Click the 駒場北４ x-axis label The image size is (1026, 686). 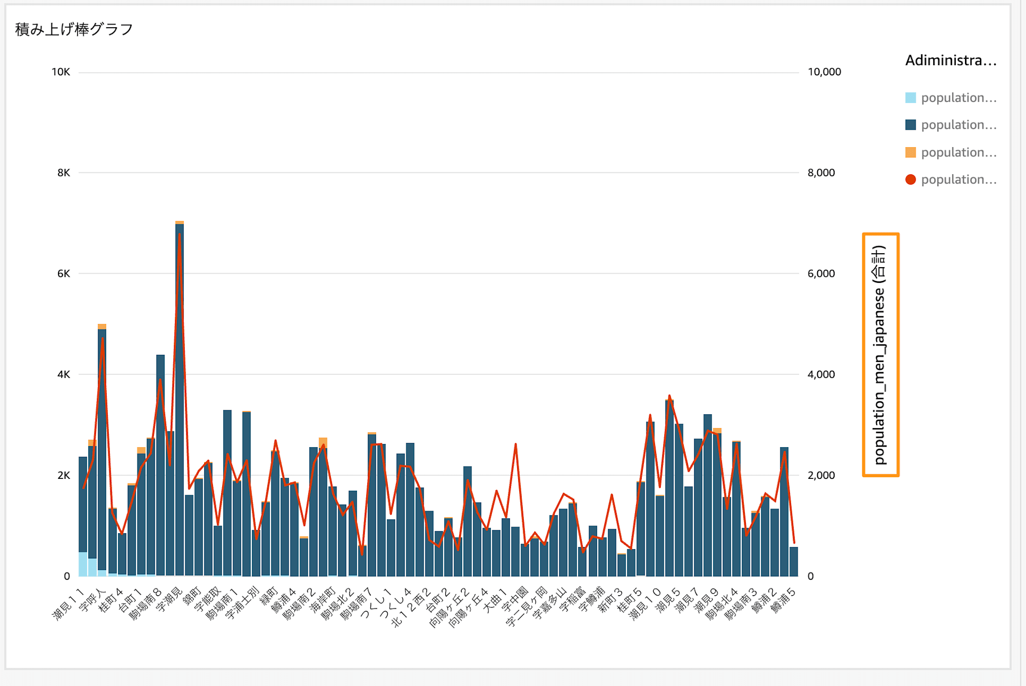coord(721,604)
